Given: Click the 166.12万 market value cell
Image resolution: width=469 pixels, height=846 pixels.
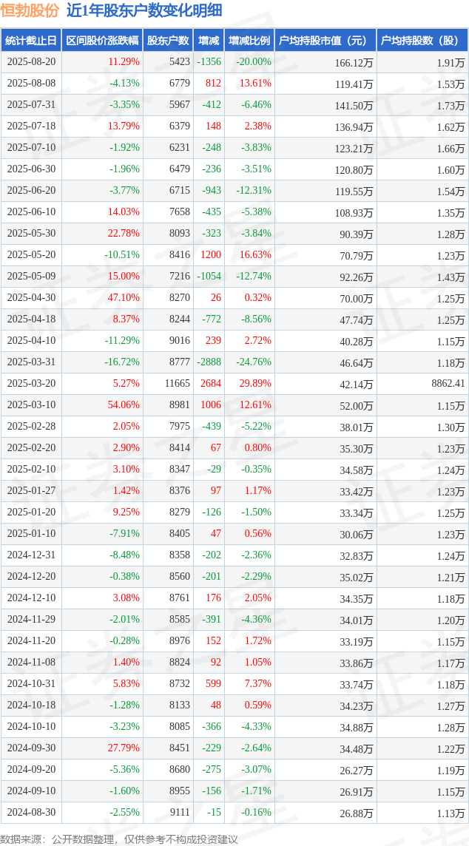Looking at the screenshot, I should (x=354, y=62).
